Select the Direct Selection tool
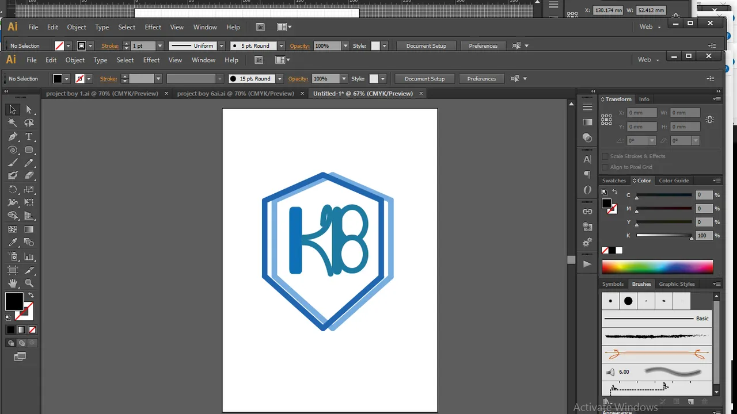The height and width of the screenshot is (414, 737). point(29,110)
